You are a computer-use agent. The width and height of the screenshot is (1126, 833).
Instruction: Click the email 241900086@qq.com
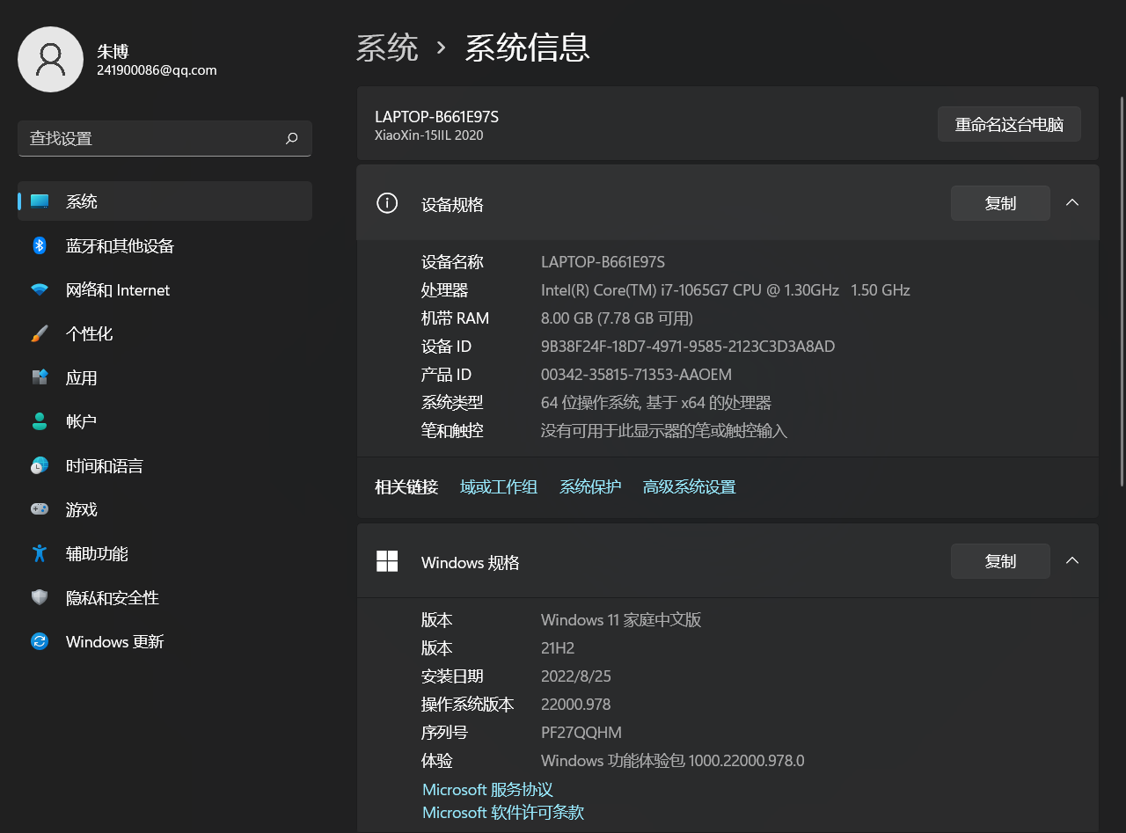click(x=157, y=70)
